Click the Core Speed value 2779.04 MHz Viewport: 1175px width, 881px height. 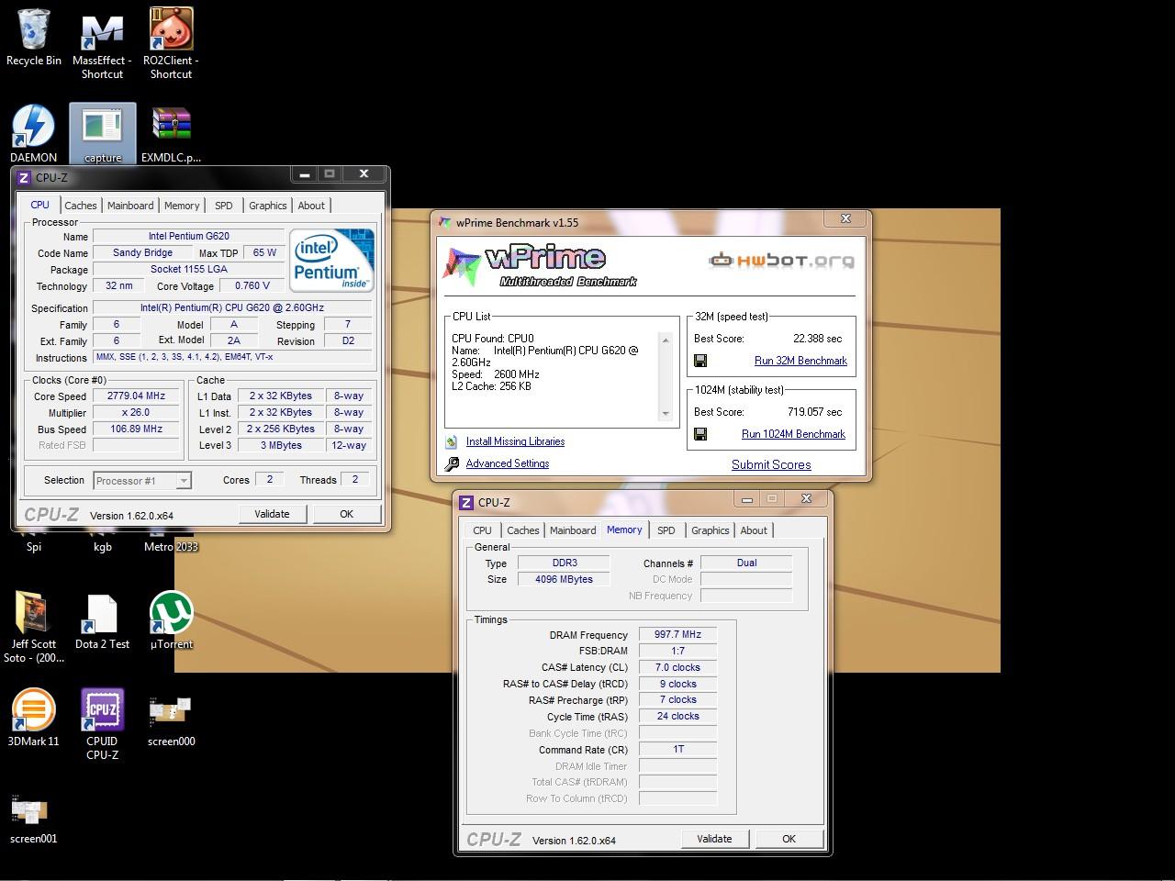tap(136, 396)
